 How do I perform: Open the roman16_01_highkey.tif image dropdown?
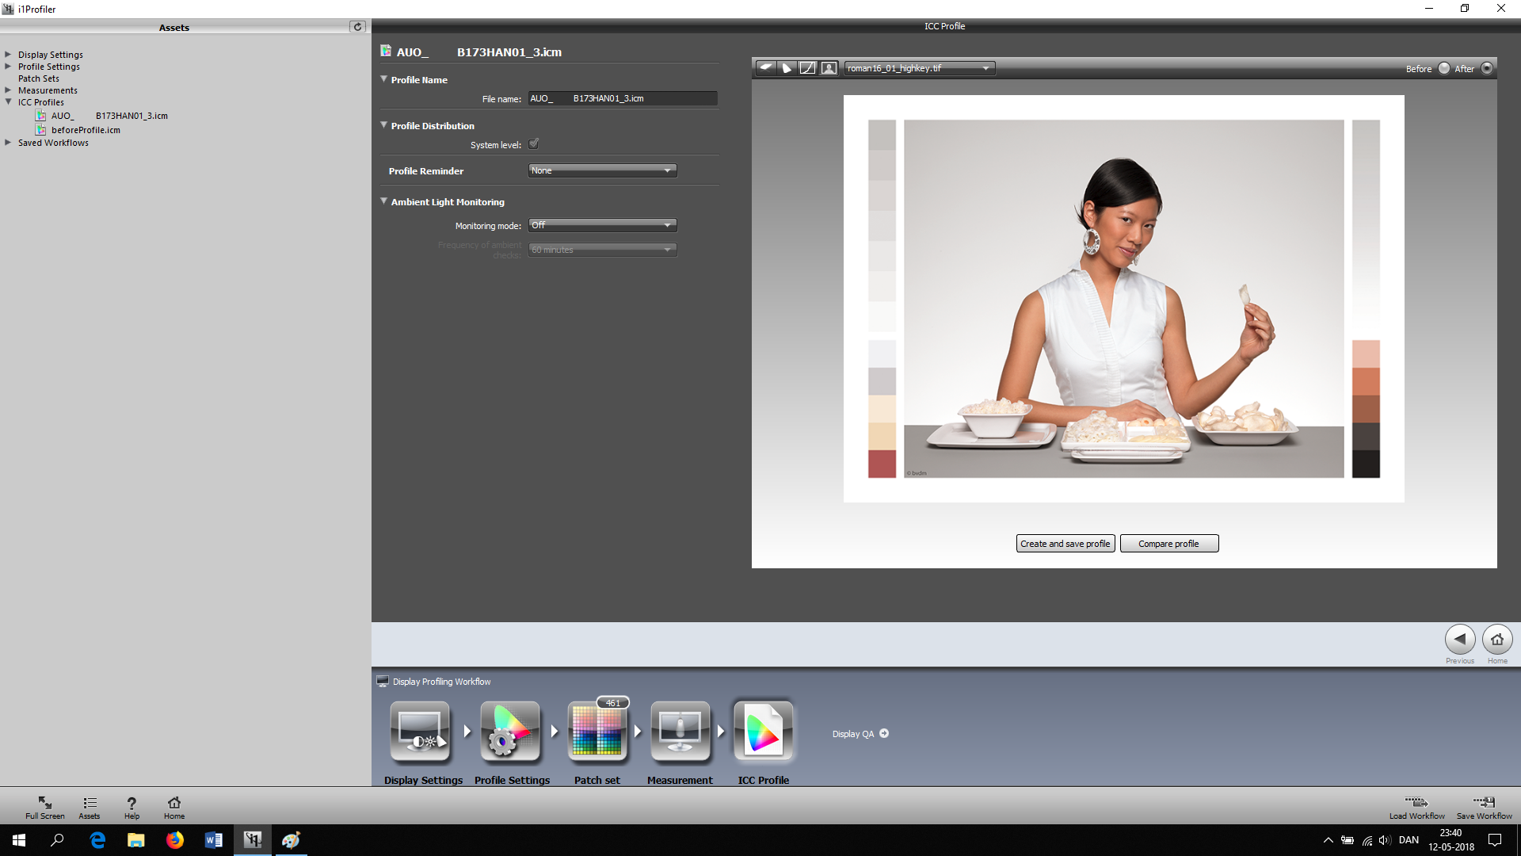(919, 68)
